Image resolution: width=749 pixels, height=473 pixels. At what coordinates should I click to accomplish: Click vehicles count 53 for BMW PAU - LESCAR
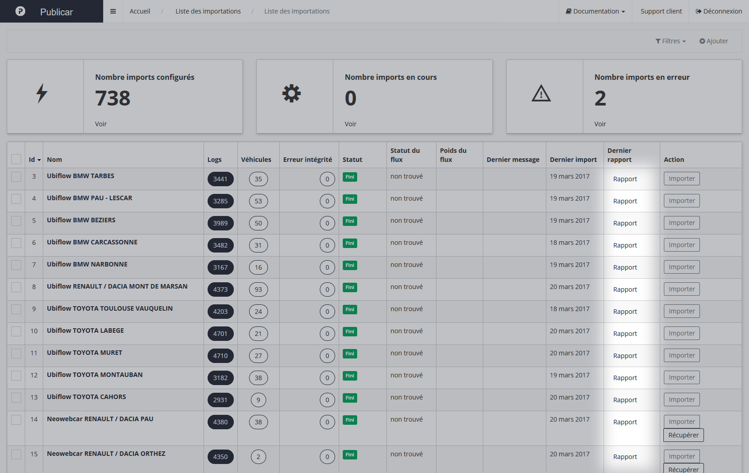pyautogui.click(x=258, y=201)
